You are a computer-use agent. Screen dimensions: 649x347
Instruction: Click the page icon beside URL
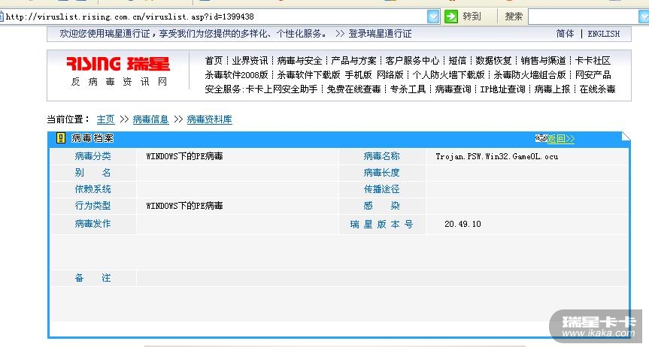tap(2, 17)
